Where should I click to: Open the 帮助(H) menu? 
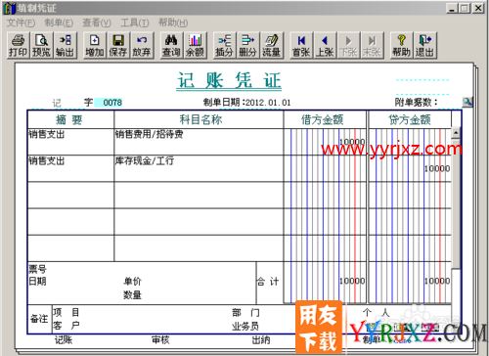(x=173, y=22)
